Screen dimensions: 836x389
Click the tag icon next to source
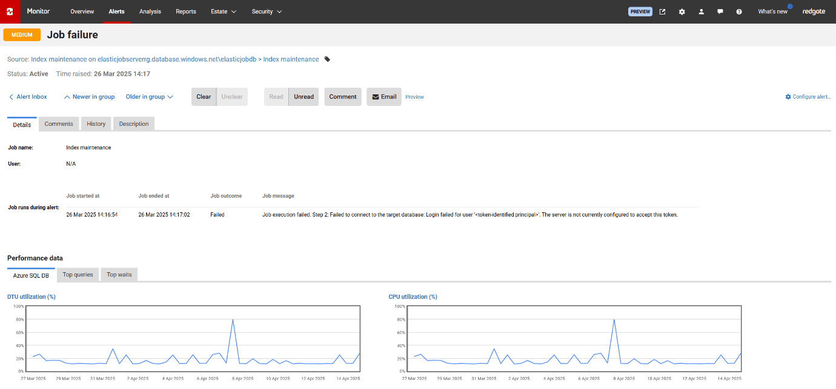[328, 59]
